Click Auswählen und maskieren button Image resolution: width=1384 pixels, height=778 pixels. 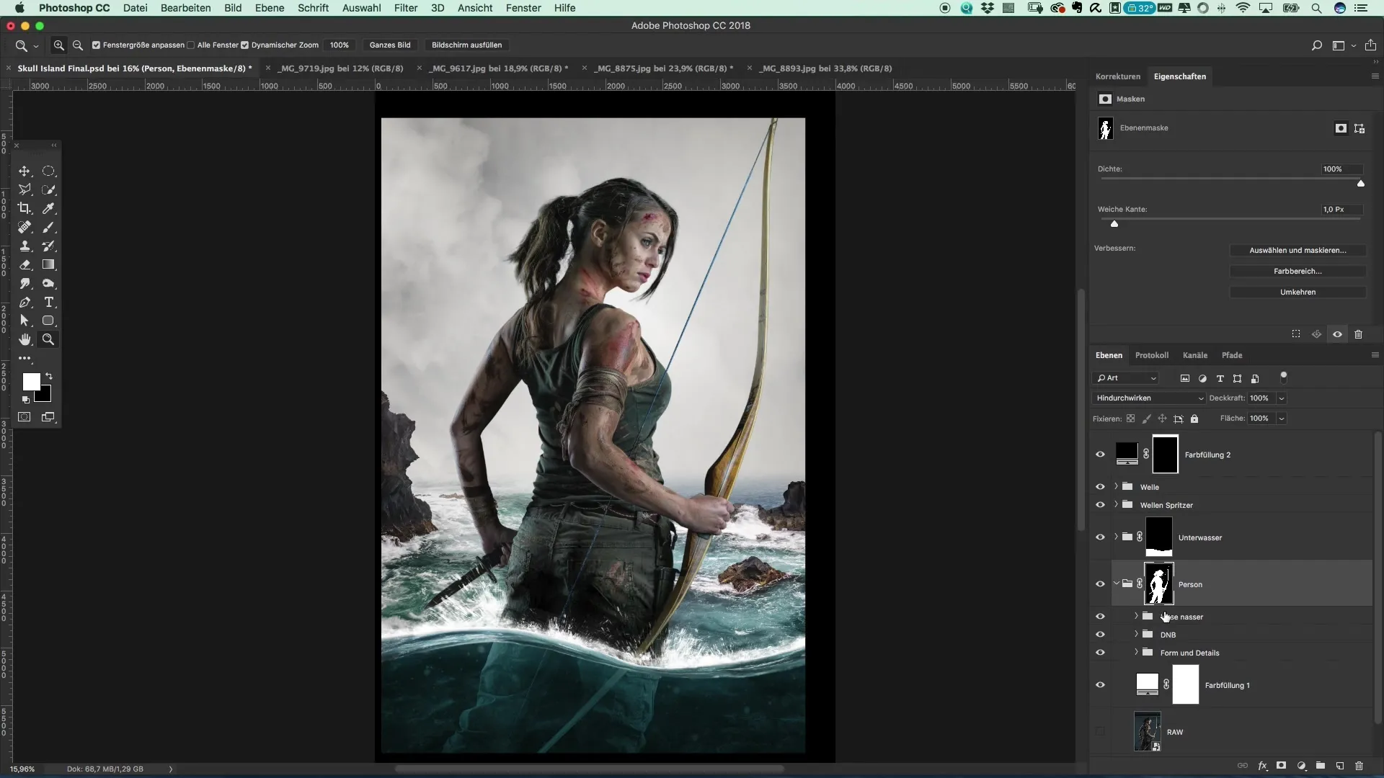[x=1297, y=251]
